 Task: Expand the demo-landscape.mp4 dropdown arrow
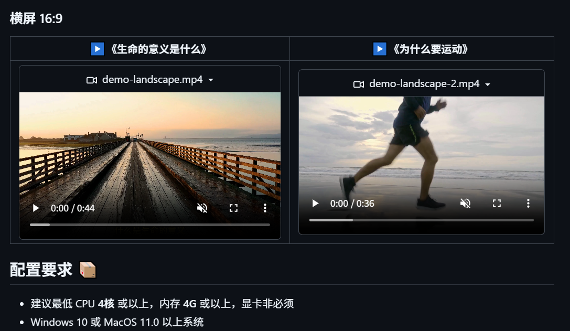click(211, 80)
